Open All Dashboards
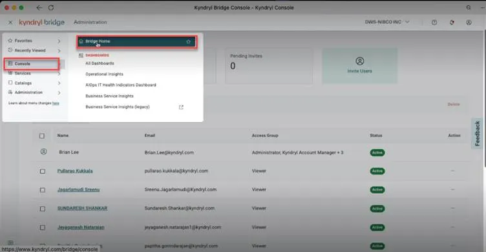Image resolution: width=486 pixels, height=252 pixels. 100,63
